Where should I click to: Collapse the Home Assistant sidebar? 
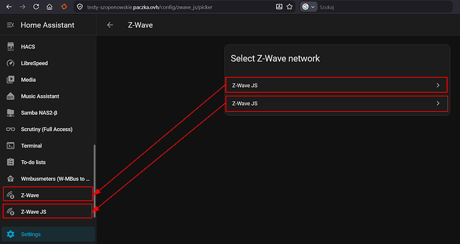[x=10, y=25]
